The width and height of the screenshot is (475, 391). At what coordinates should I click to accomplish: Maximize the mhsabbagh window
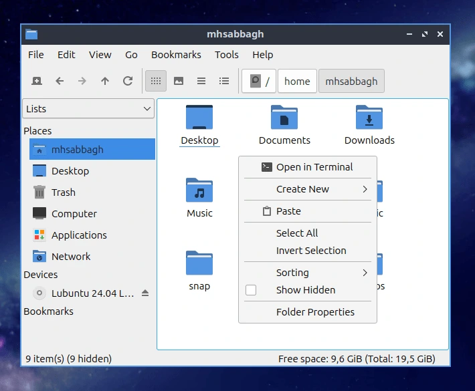425,34
